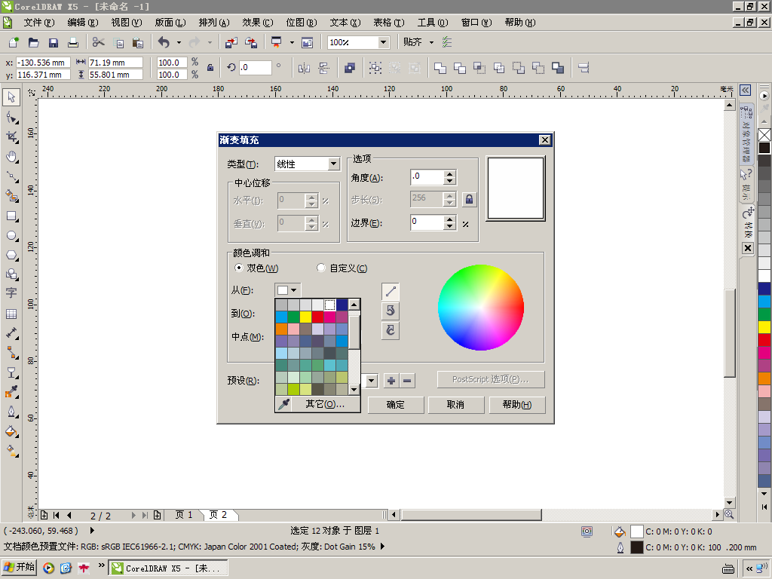Click the clockwise color path button
The height and width of the screenshot is (579, 772).
tap(391, 330)
